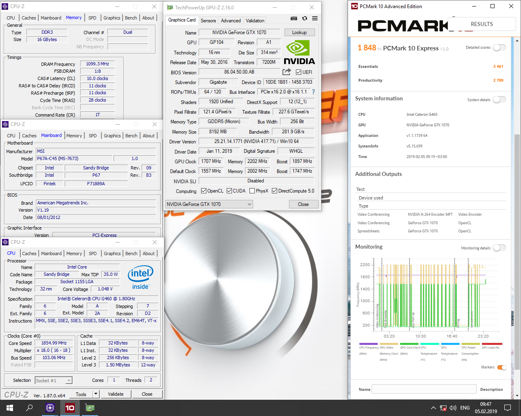This screenshot has height=416, width=521.
Task: Click the green GPU Core Clock legend swatch
Action: (x=409, y=344)
